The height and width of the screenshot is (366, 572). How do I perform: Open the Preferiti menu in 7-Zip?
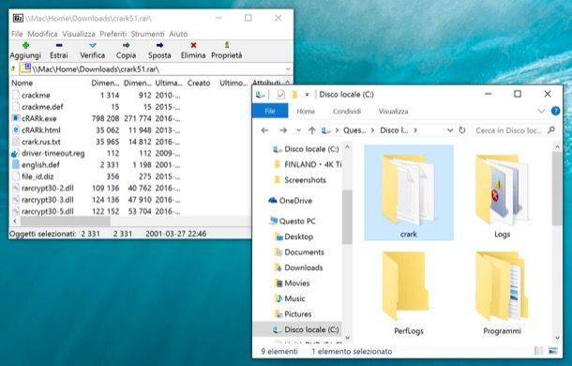pyautogui.click(x=113, y=34)
